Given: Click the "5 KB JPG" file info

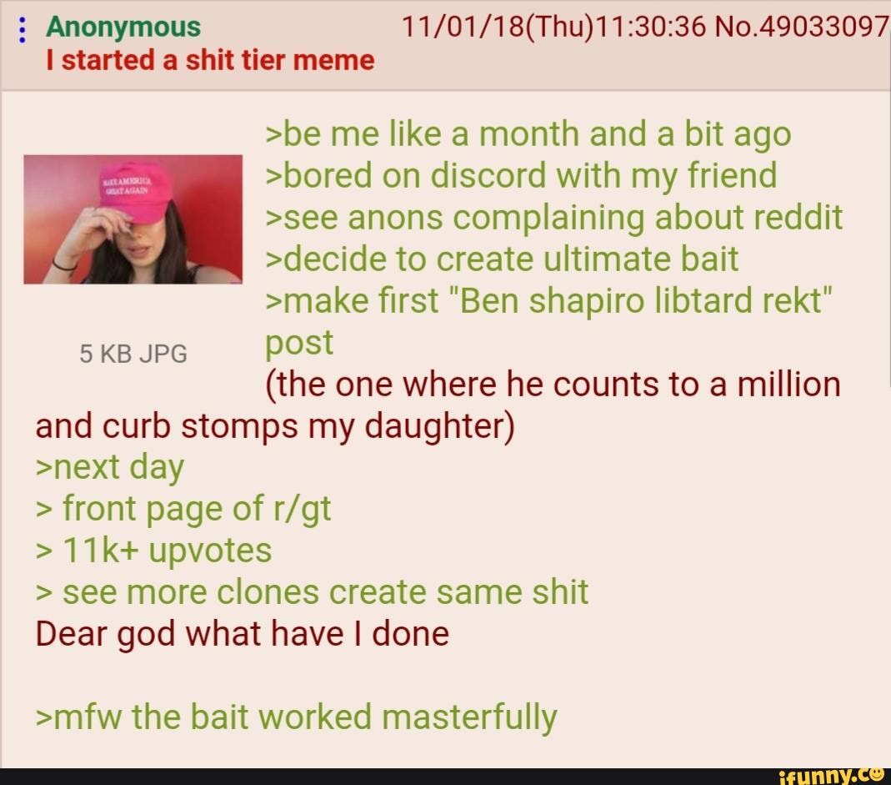Looking at the screenshot, I should 133,354.
